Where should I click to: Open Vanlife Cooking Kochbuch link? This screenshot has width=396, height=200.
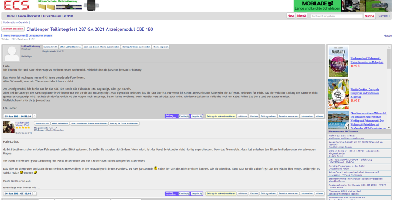point(365,93)
